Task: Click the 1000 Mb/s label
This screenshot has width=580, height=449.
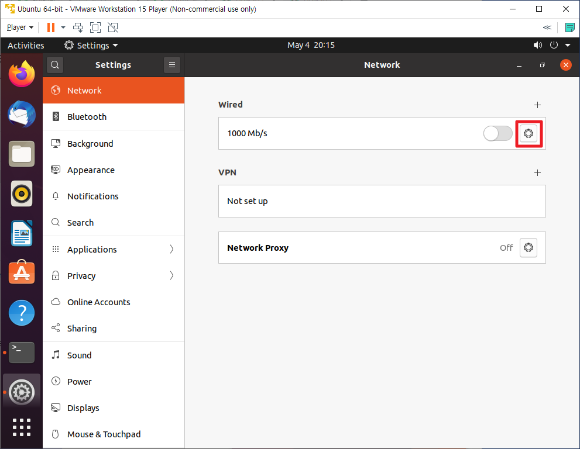Action: tap(247, 133)
